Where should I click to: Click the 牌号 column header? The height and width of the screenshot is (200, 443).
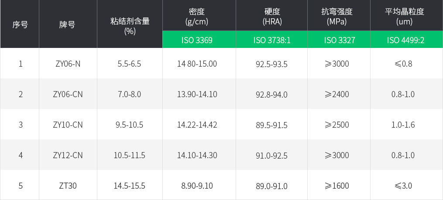pos(67,24)
